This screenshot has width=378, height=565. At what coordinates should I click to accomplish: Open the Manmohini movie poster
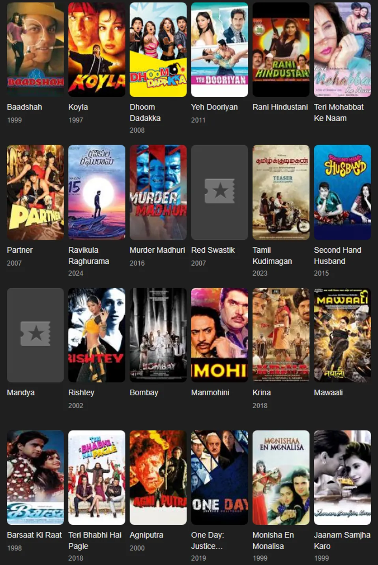[219, 335]
